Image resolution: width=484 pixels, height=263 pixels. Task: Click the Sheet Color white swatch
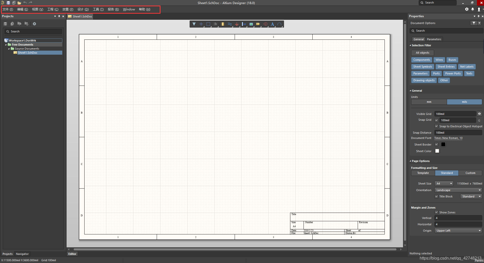(x=437, y=151)
